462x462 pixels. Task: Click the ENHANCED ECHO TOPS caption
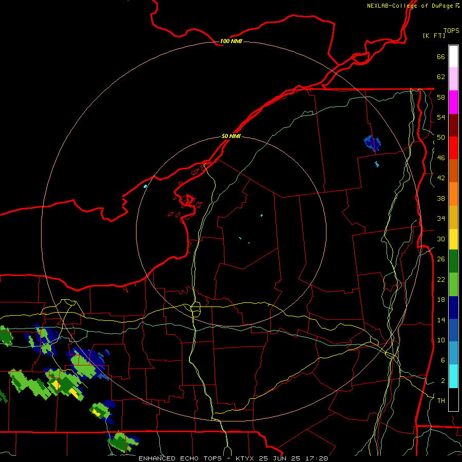180,458
